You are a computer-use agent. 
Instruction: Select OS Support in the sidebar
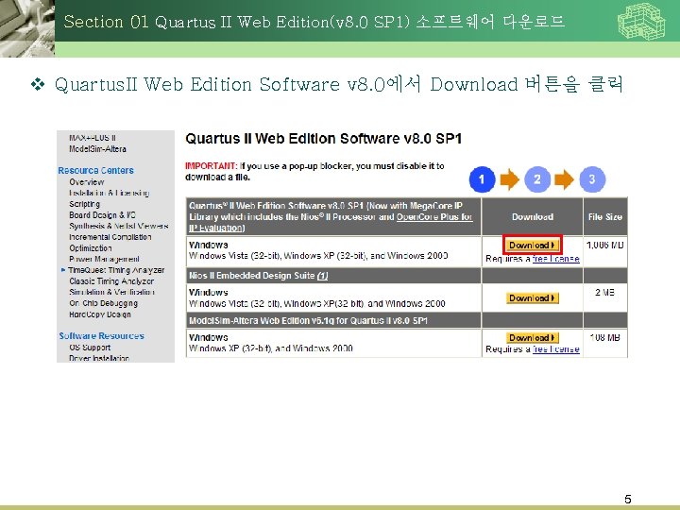90,348
